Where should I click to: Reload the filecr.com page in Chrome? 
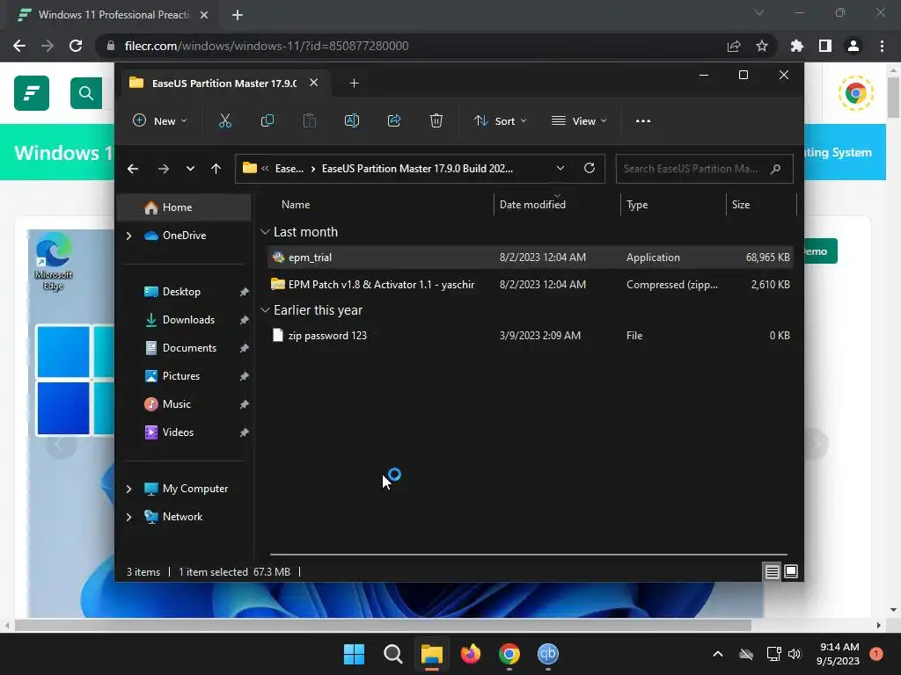(x=76, y=46)
